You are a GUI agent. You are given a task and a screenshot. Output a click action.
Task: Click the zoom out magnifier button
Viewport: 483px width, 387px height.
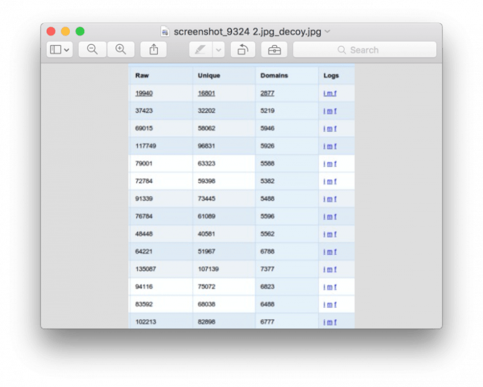92,50
